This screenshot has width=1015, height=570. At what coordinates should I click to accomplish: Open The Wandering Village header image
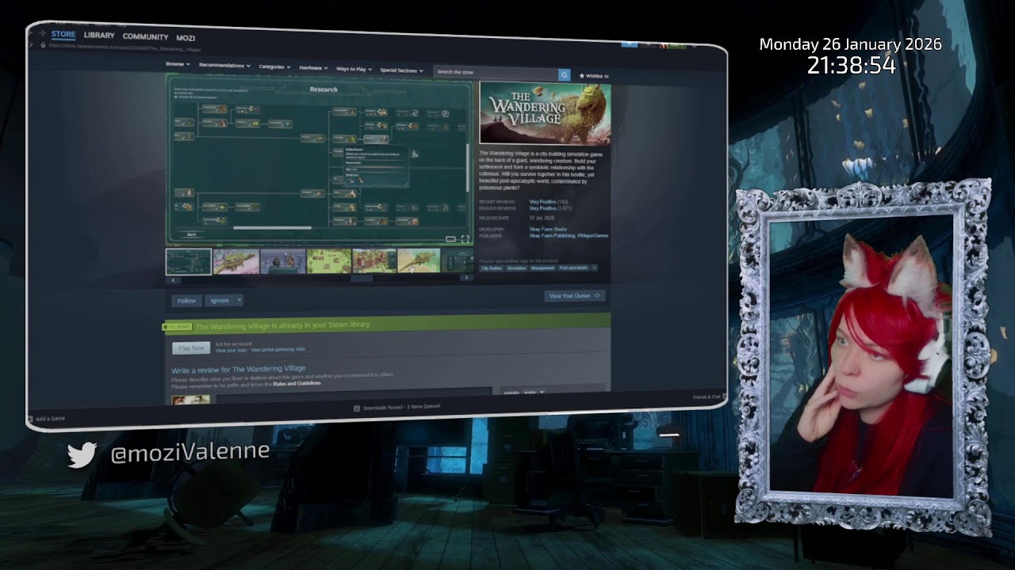pos(545,113)
